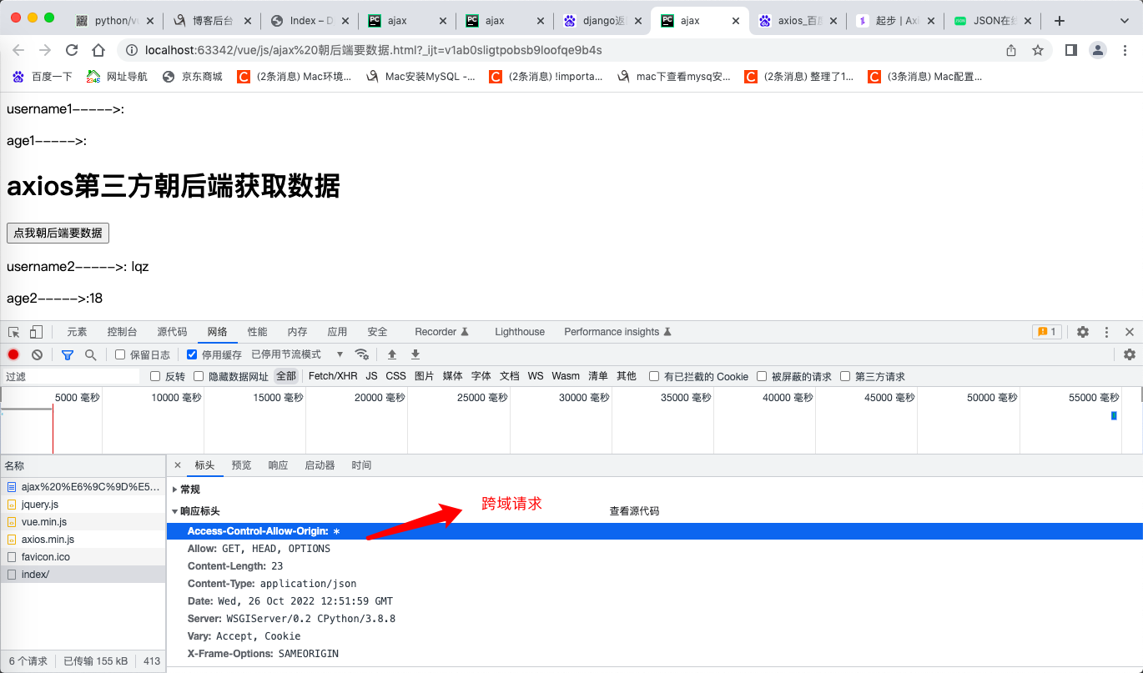1143x673 pixels.
Task: Click the 查看源代码 link
Action: (634, 511)
